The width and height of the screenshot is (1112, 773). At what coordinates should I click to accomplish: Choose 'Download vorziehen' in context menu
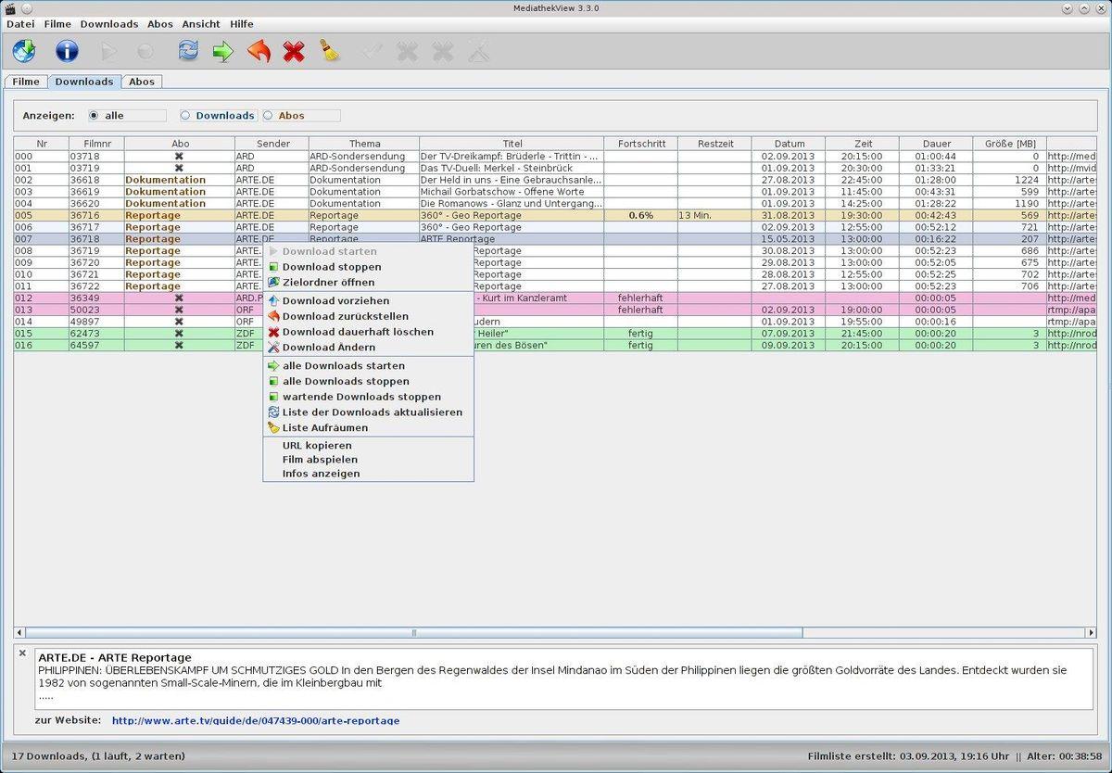[368, 300]
